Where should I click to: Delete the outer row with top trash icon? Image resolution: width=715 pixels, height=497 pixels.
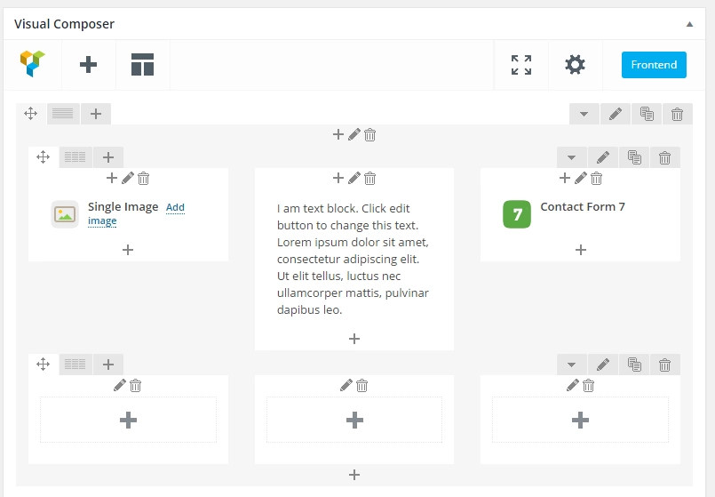pyautogui.click(x=677, y=114)
